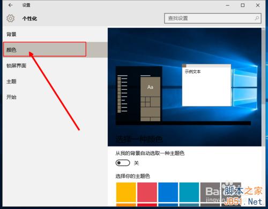Open the 背景 section
Screen dimensions: 268x209
pos(11,34)
